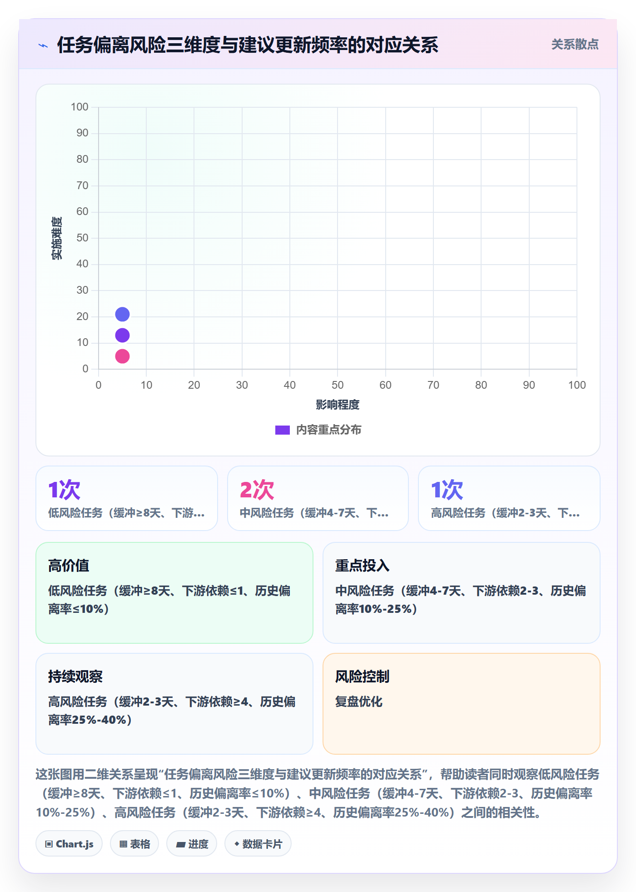
Task: Click the purple scatter point near 13
Action: click(122, 335)
